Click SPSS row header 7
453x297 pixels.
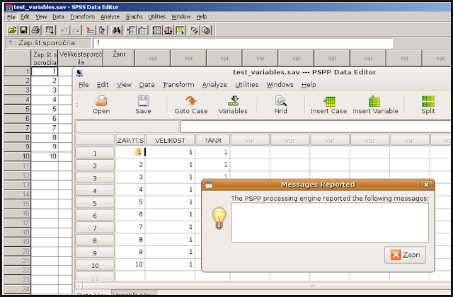[x=18, y=128]
